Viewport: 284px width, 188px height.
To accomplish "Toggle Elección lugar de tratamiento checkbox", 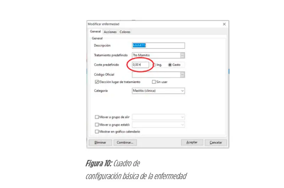I will click(97, 82).
